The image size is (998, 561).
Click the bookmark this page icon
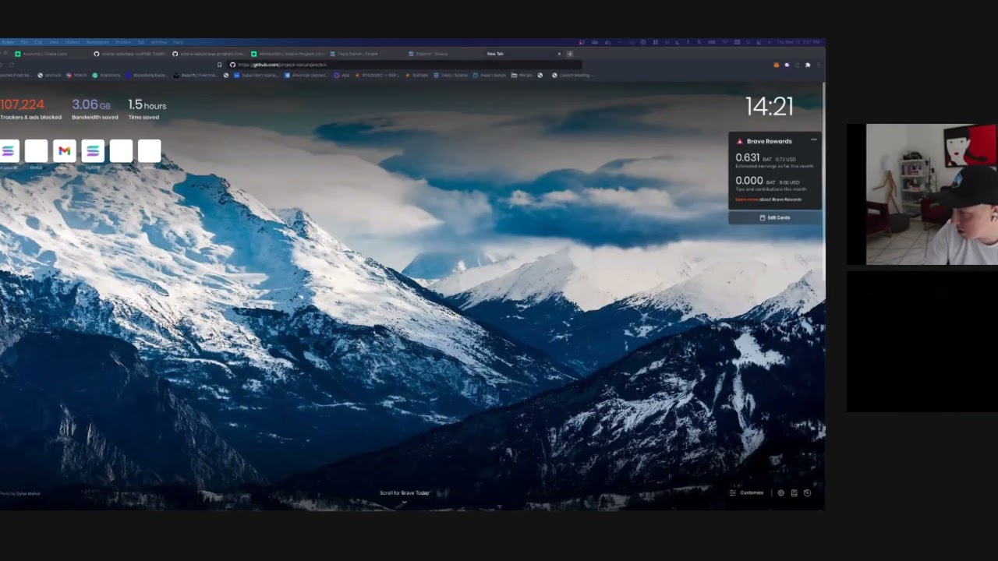(219, 65)
